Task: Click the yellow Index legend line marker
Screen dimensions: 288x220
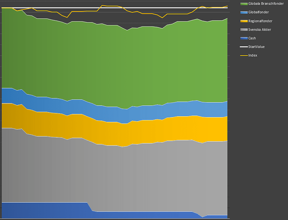Action: coord(244,55)
